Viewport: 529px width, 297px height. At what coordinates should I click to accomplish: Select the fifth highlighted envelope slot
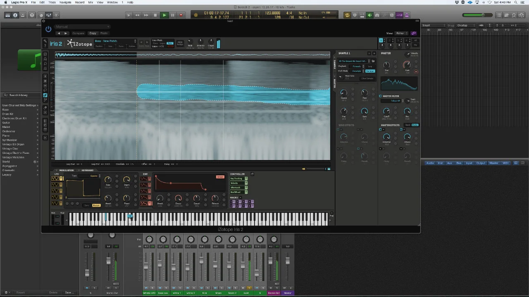point(144,203)
